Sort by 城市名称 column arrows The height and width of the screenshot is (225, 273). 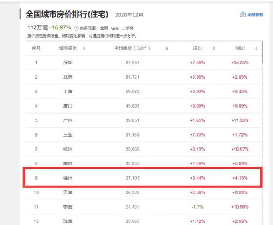pos(84,49)
